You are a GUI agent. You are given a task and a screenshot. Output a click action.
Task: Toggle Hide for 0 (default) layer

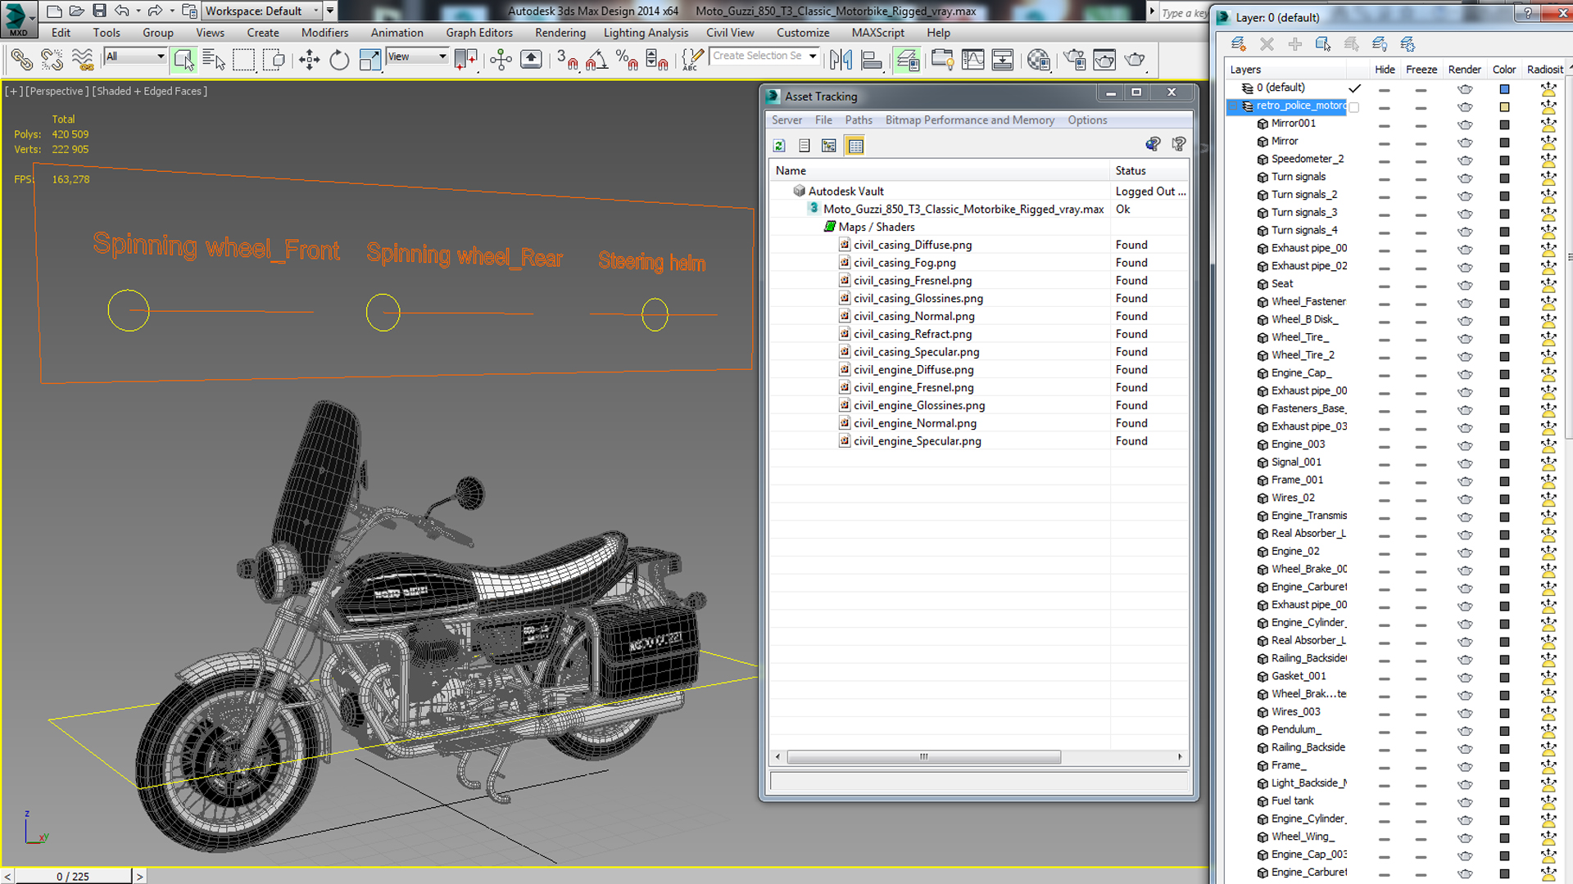coord(1384,89)
